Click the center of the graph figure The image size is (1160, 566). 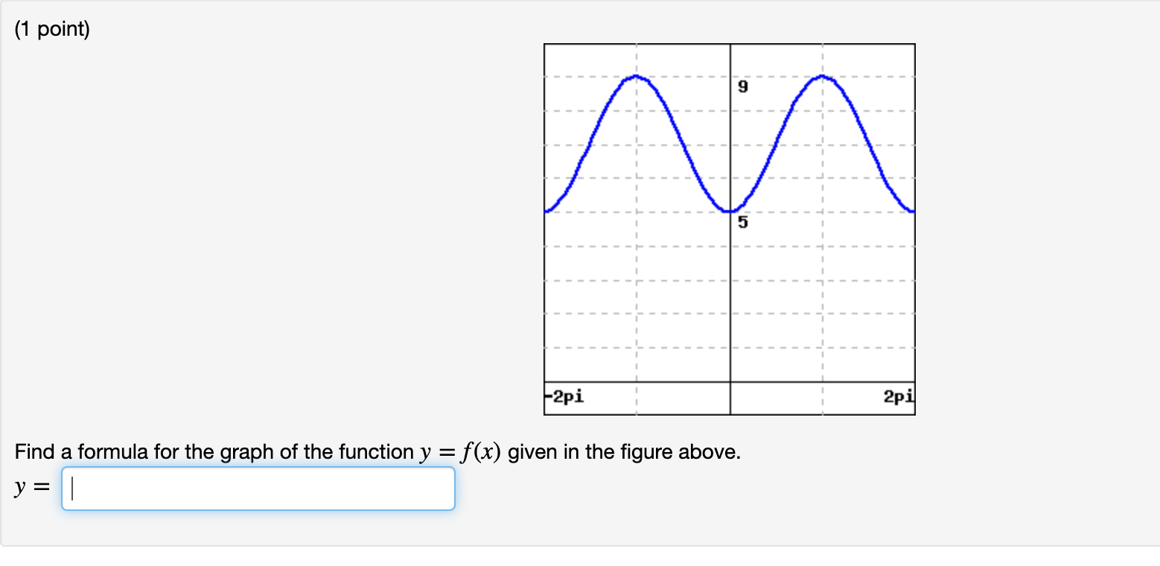click(730, 229)
